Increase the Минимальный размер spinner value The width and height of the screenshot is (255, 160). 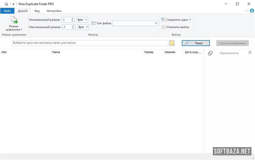click(72, 18)
